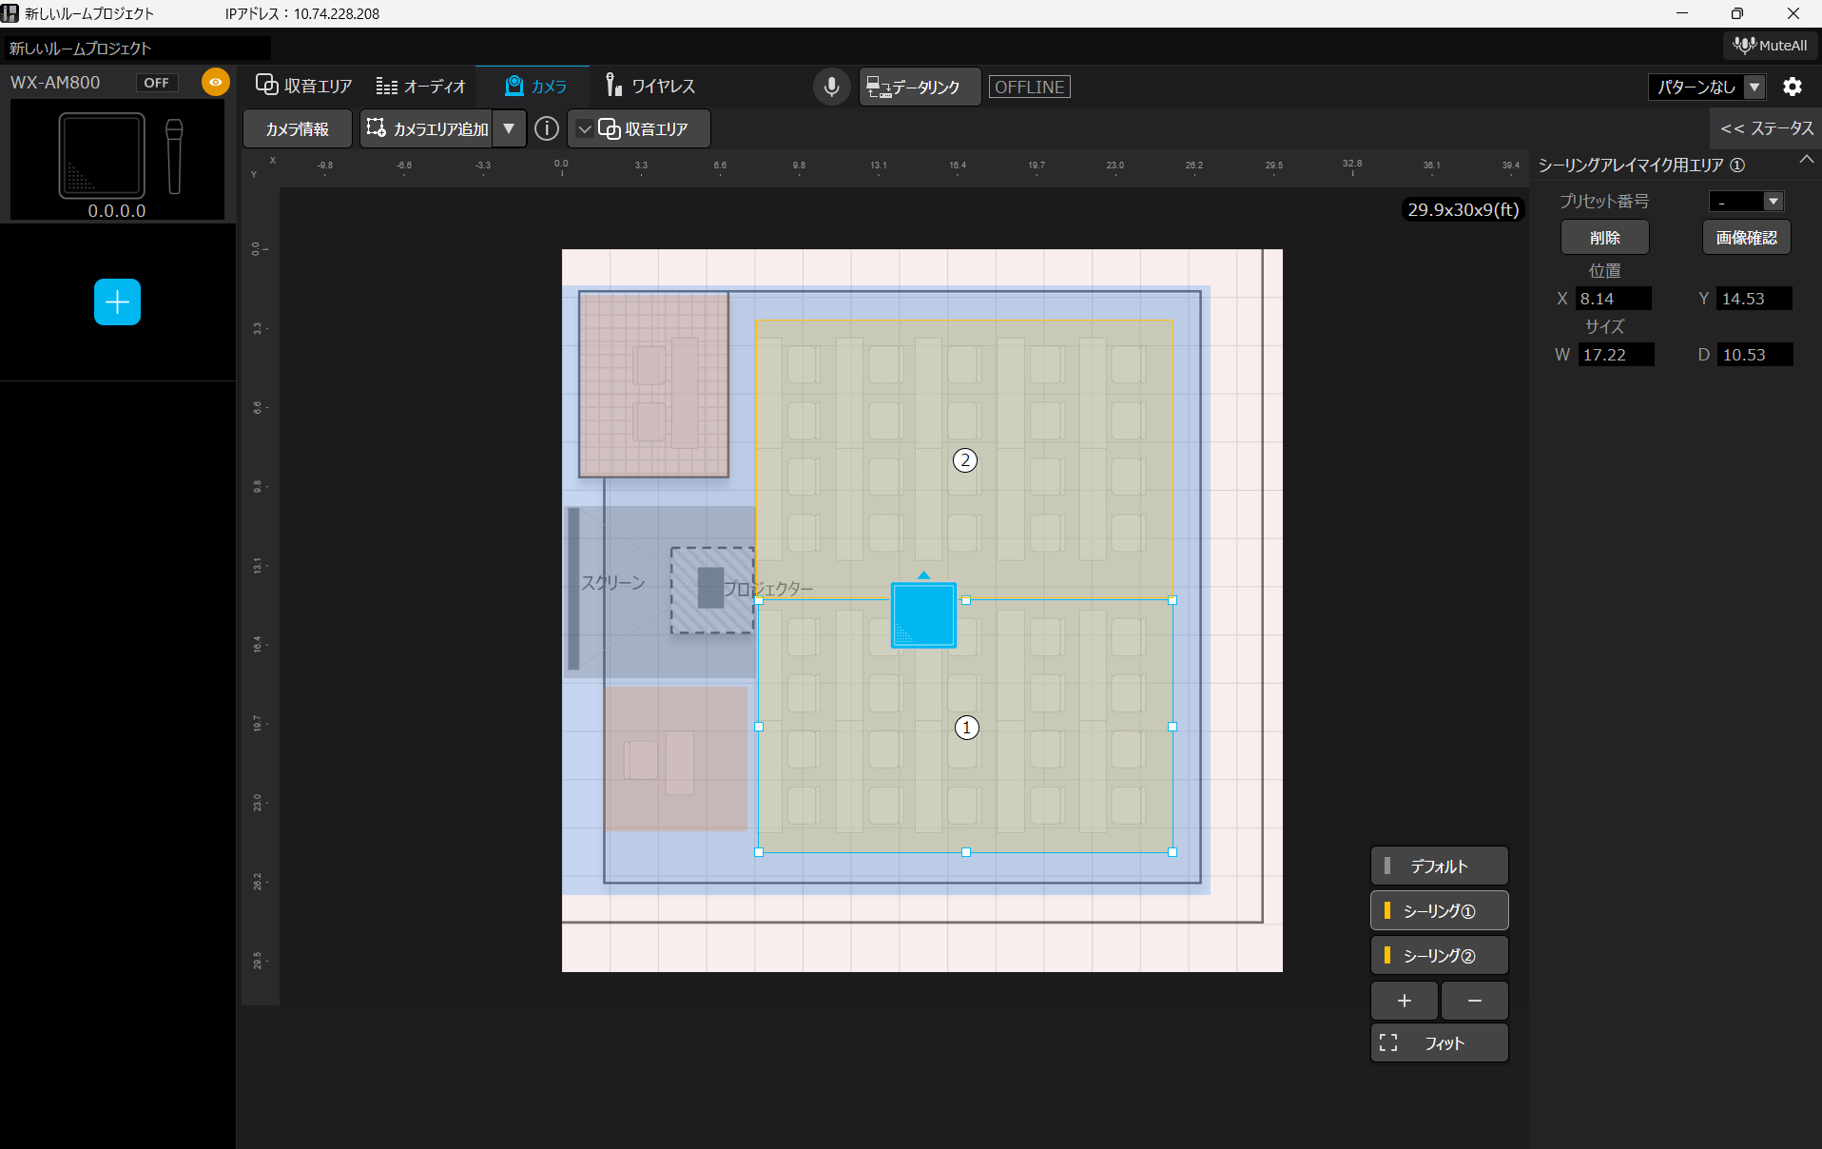Click the zoom in plus button
1822x1149 pixels.
1404,1001
